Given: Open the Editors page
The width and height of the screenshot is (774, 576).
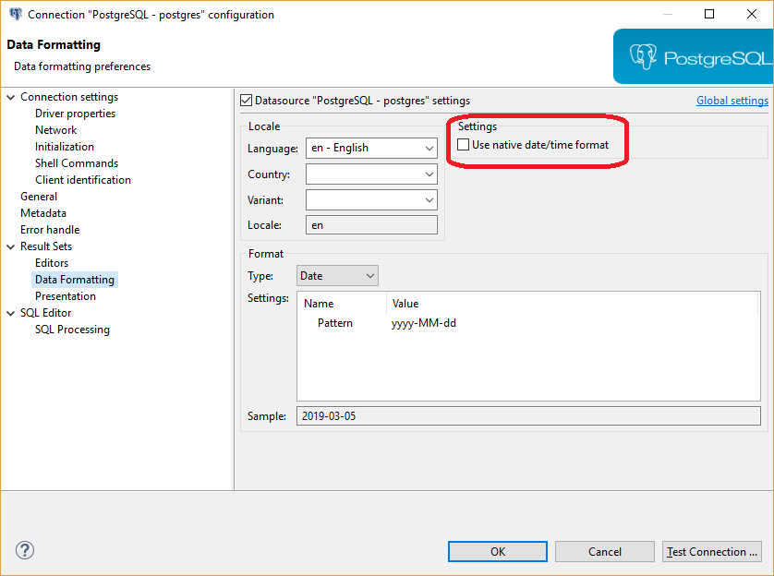Looking at the screenshot, I should pos(52,263).
